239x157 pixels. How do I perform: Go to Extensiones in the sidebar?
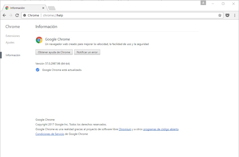[x=13, y=36]
